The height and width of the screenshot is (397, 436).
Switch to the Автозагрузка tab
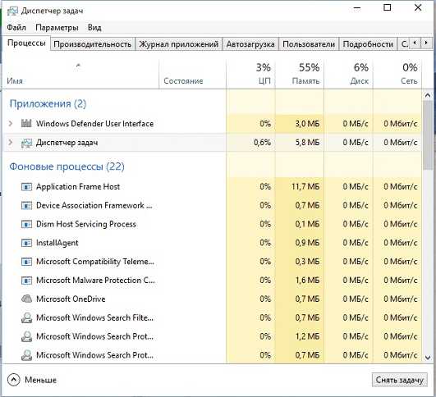coord(250,44)
